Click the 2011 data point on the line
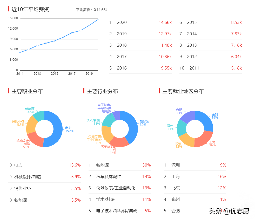 pos(20,53)
